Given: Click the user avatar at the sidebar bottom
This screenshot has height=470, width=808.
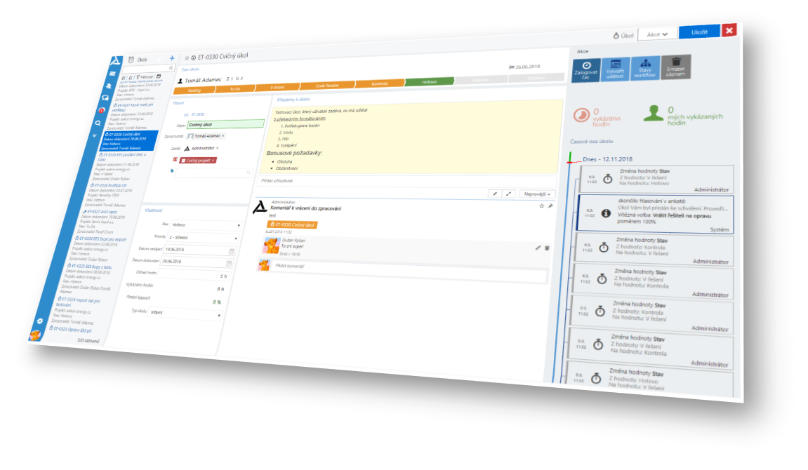Looking at the screenshot, I should (35, 335).
